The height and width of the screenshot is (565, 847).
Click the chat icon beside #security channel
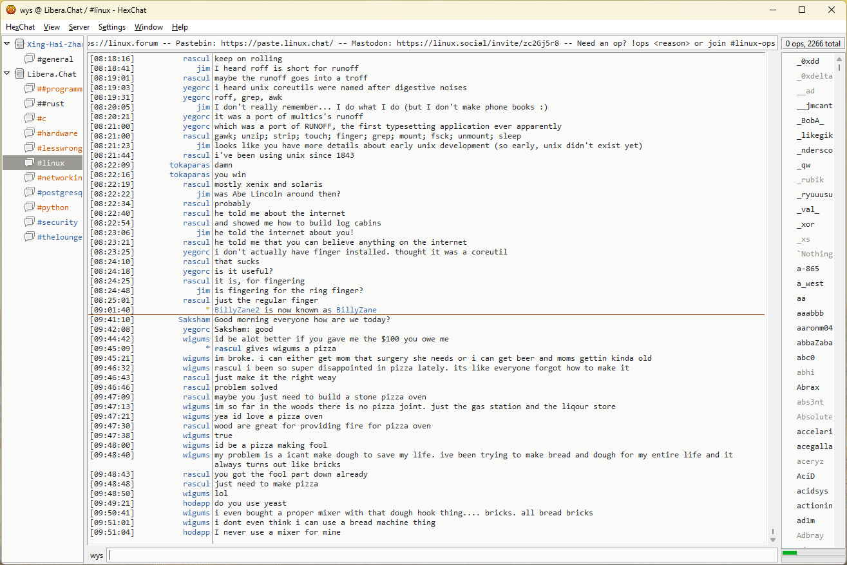pyautogui.click(x=30, y=222)
